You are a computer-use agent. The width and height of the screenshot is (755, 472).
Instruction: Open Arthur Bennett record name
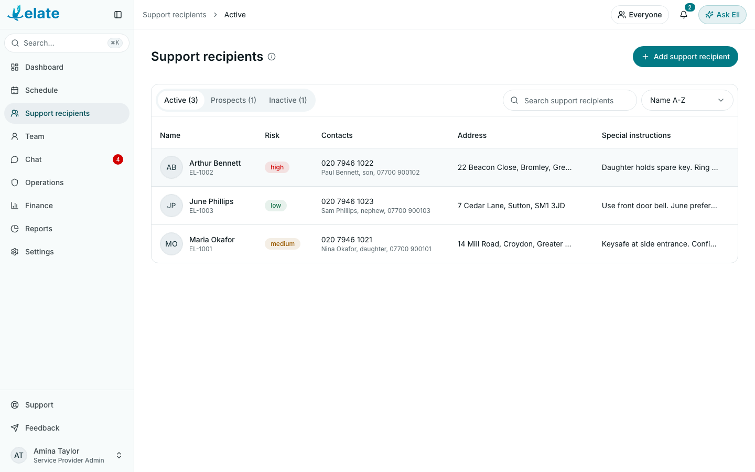pyautogui.click(x=215, y=163)
